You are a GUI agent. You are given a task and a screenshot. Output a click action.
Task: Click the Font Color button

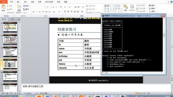tap(59, 12)
